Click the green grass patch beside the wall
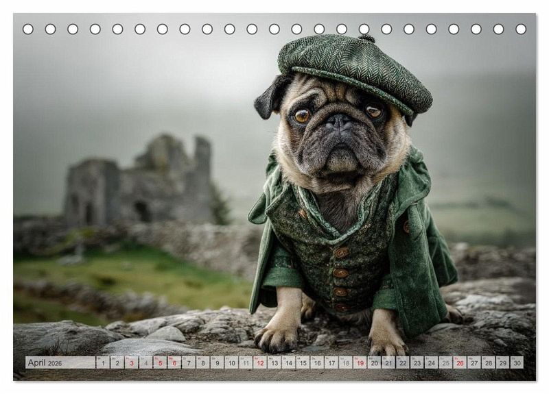The width and height of the screenshot is (549, 394). point(158,274)
